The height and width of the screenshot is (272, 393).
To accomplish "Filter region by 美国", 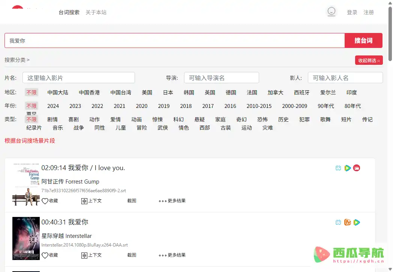I will point(147,93).
